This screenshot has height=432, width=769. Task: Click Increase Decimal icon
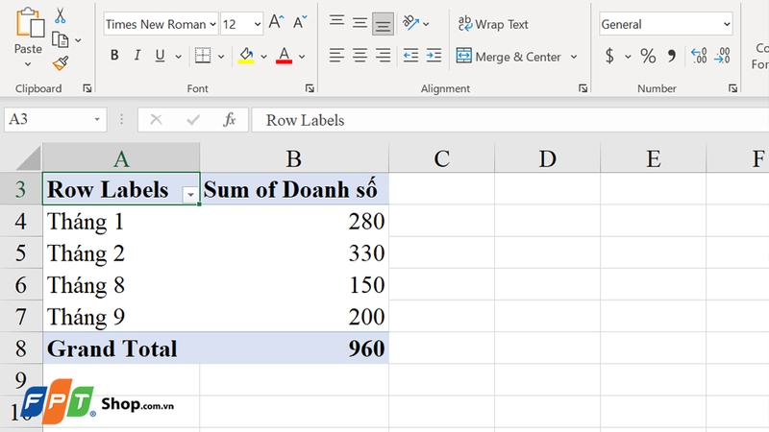pos(699,56)
